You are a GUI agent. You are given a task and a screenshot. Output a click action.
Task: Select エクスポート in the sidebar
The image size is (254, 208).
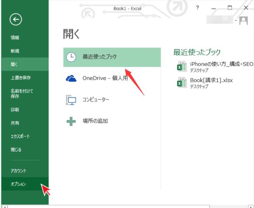click(x=25, y=136)
